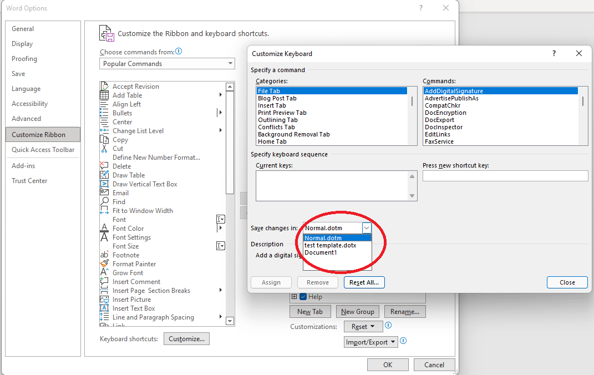The image size is (594, 375).
Task: Expand the Add Table submenu arrow
Action: [221, 95]
